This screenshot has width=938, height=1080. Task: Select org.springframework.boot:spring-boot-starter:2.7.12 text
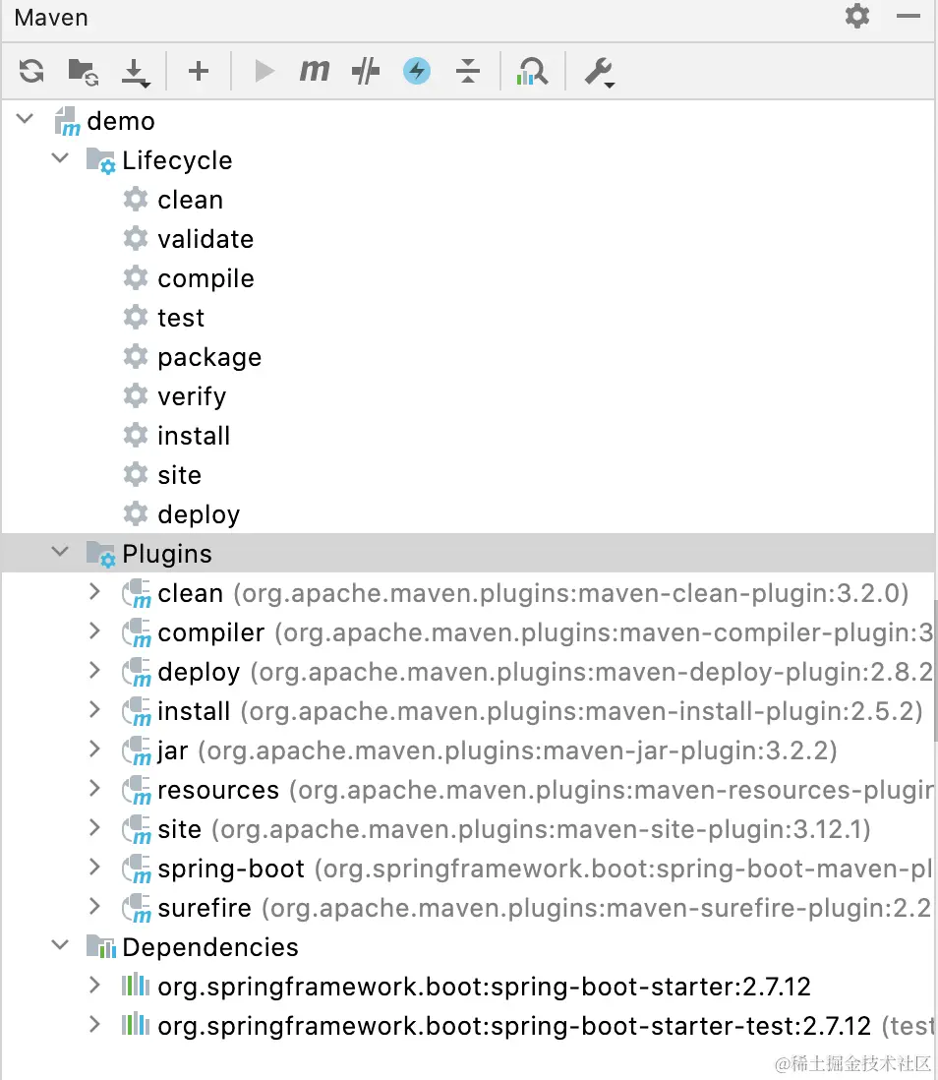pyautogui.click(x=484, y=987)
